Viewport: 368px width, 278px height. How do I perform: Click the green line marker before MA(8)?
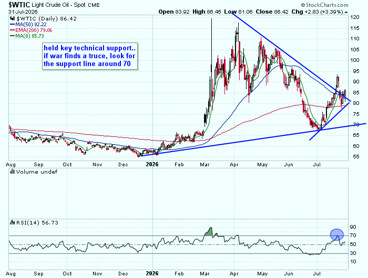tap(12, 36)
